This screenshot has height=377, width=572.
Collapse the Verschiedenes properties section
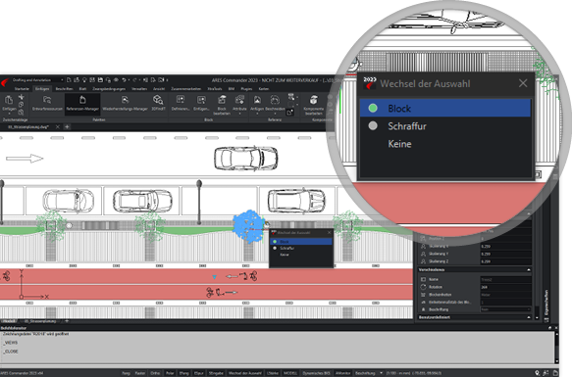click(529, 270)
